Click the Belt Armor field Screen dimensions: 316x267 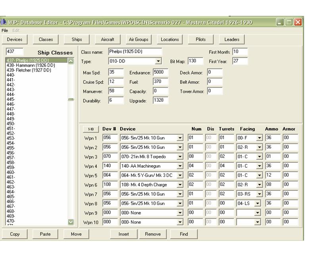point(215,81)
